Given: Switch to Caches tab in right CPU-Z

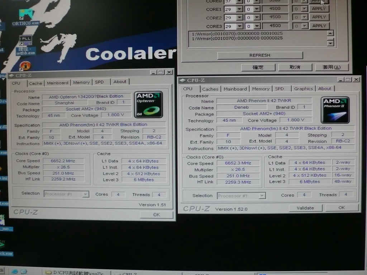Looking at the screenshot, I should (210, 89).
